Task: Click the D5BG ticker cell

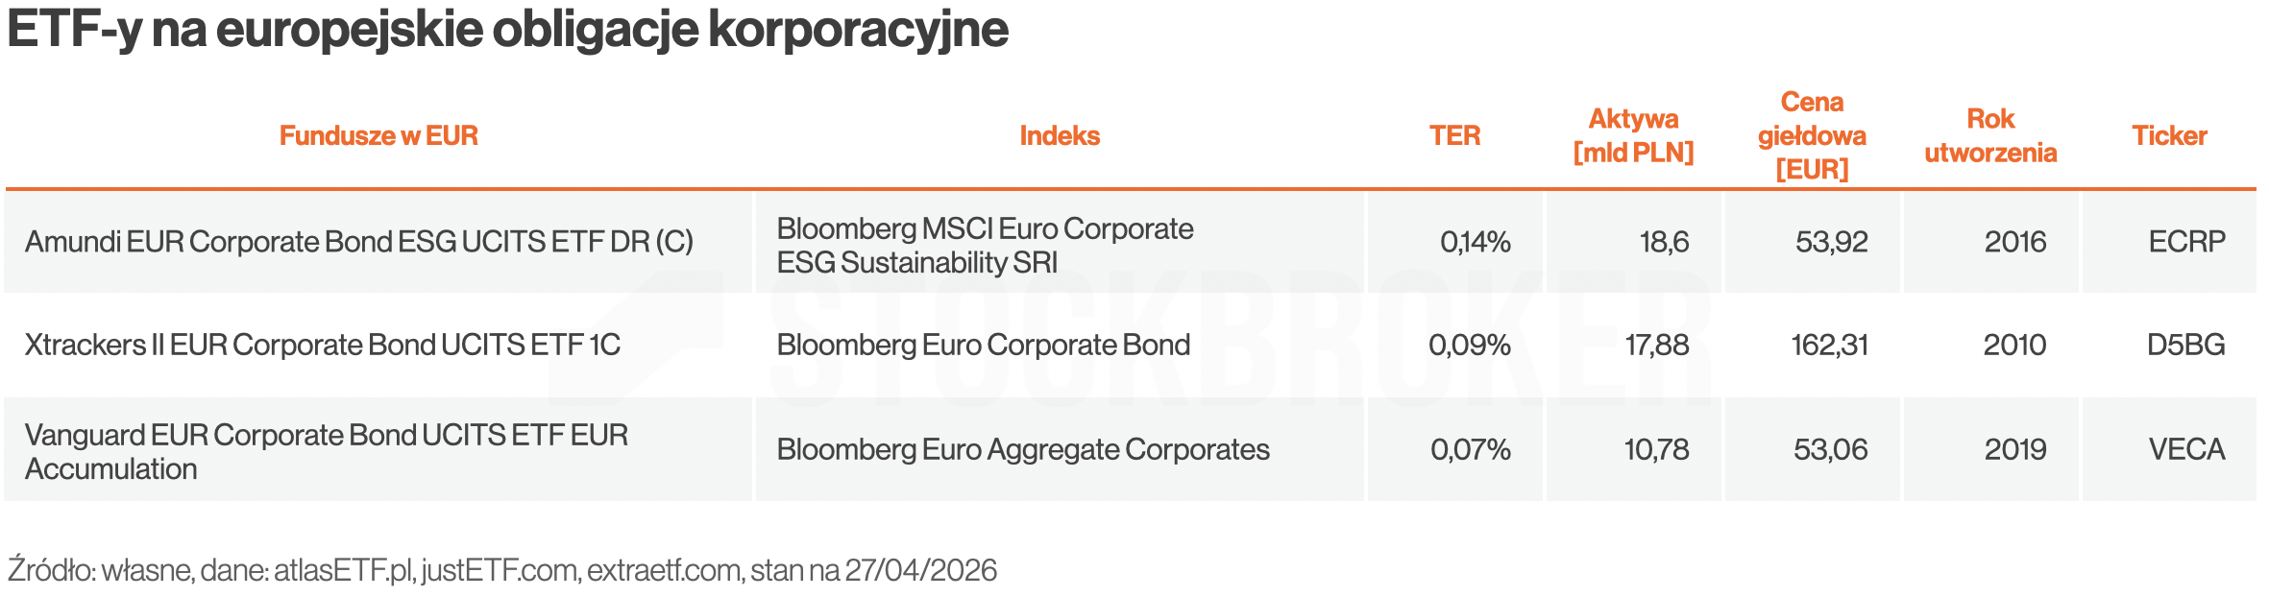Action: (x=2185, y=346)
